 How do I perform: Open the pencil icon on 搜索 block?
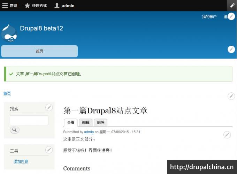(x=49, y=107)
